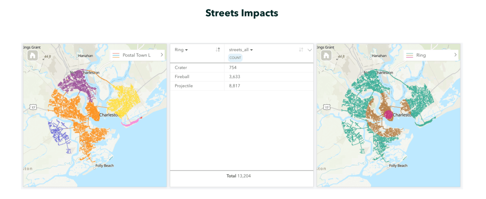Screen dimensions: 486x199
Task: Sort the table by Ring column
Action: point(218,50)
